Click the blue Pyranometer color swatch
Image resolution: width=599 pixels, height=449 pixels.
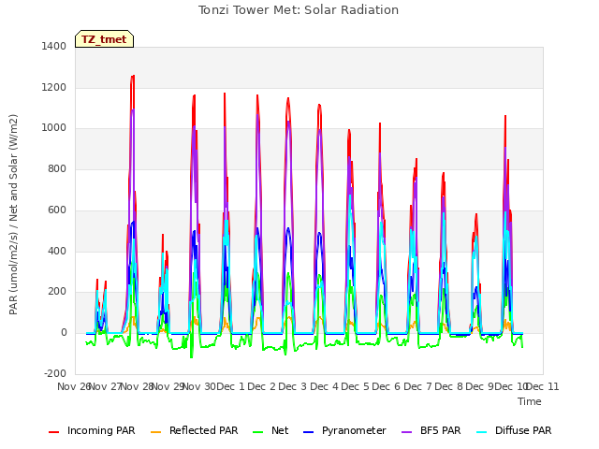pyautogui.click(x=309, y=432)
